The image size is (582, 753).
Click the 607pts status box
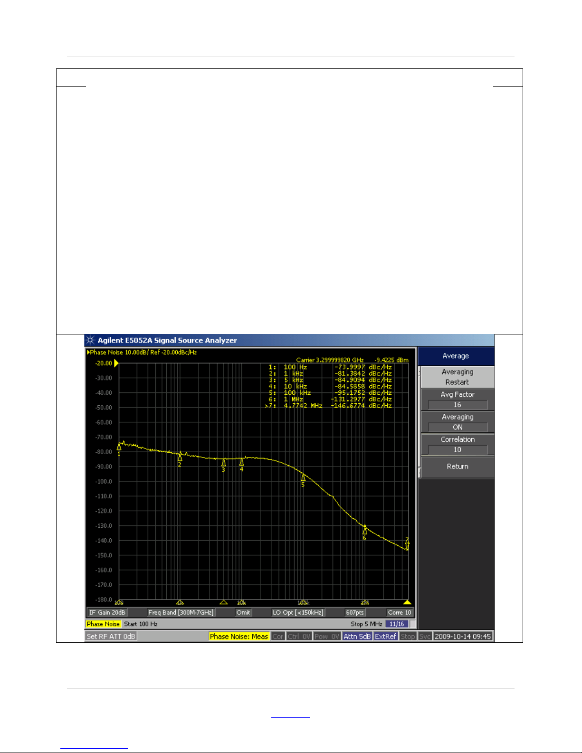click(x=355, y=612)
